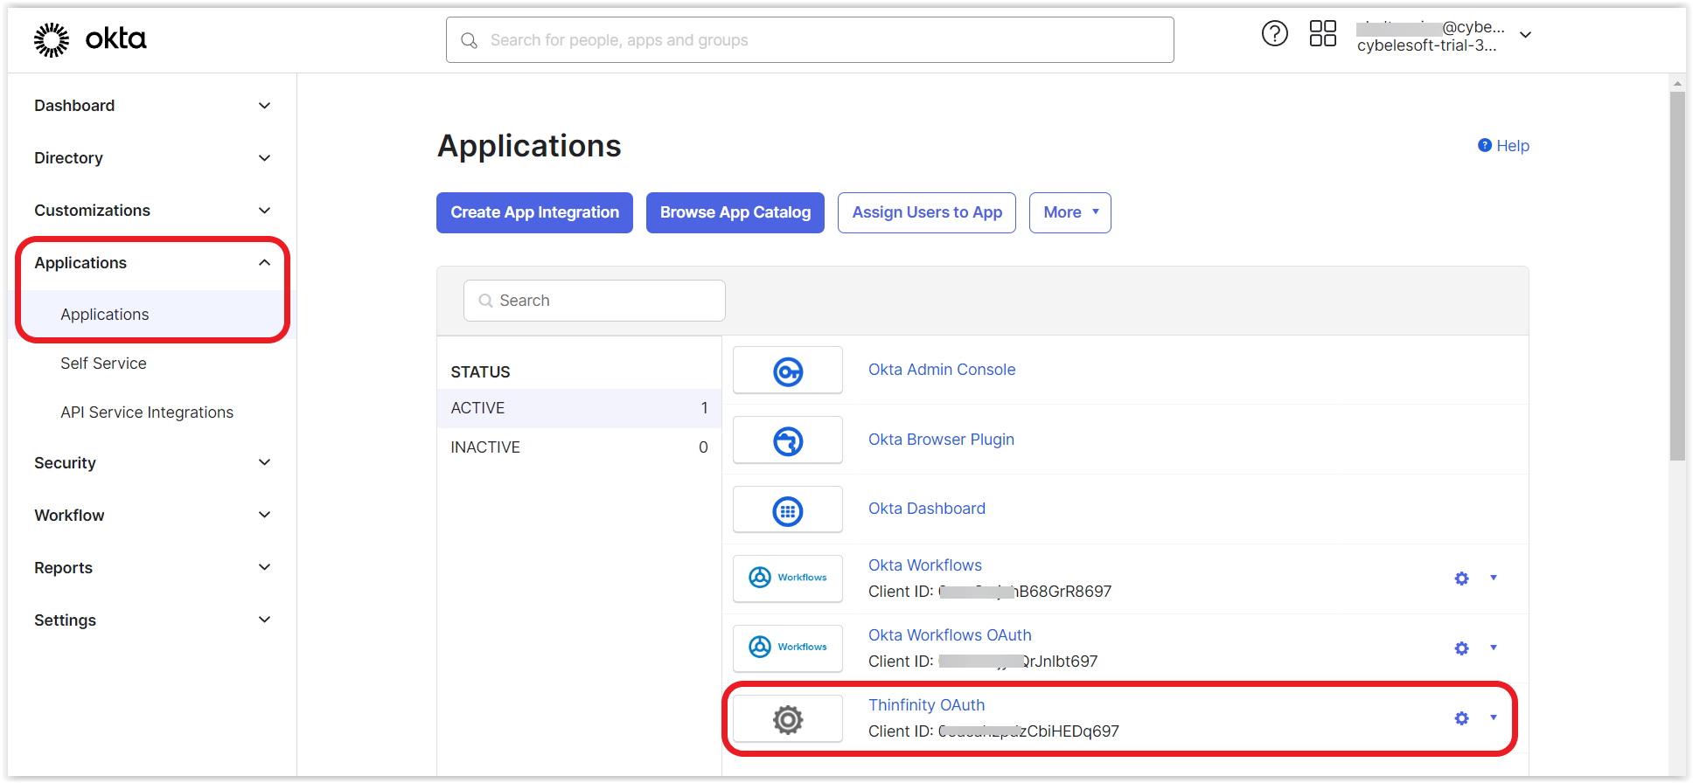Click the cybelesoft-trial account name

1426,45
